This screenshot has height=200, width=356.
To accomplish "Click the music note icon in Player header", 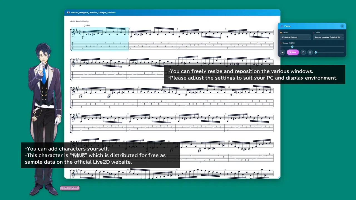I will point(281,26).
